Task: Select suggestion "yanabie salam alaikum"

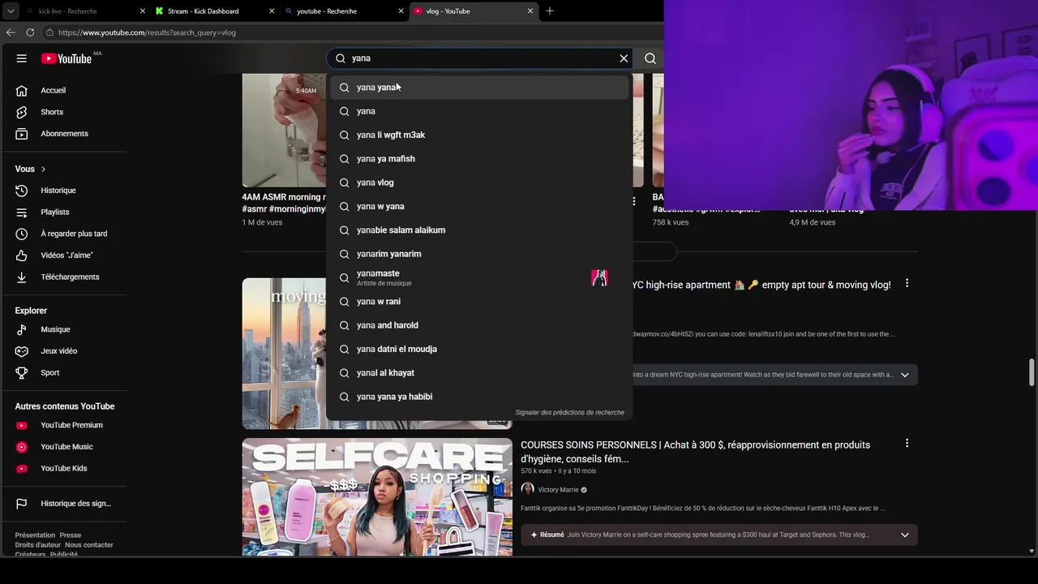Action: click(x=479, y=230)
